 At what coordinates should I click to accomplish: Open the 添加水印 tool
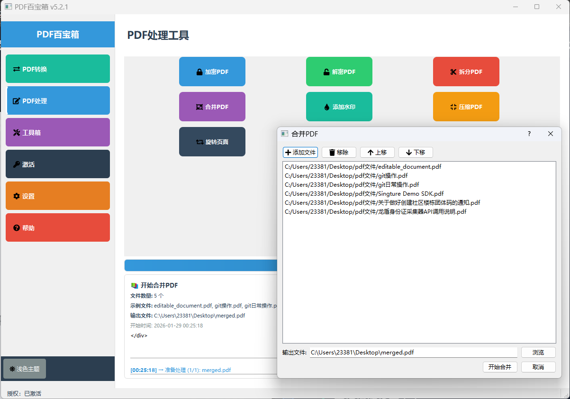click(339, 107)
